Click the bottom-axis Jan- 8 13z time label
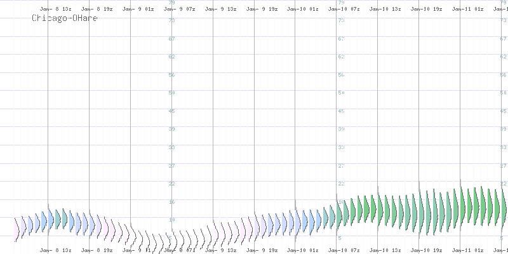Screen dimensions: 508x254 click(x=56, y=250)
